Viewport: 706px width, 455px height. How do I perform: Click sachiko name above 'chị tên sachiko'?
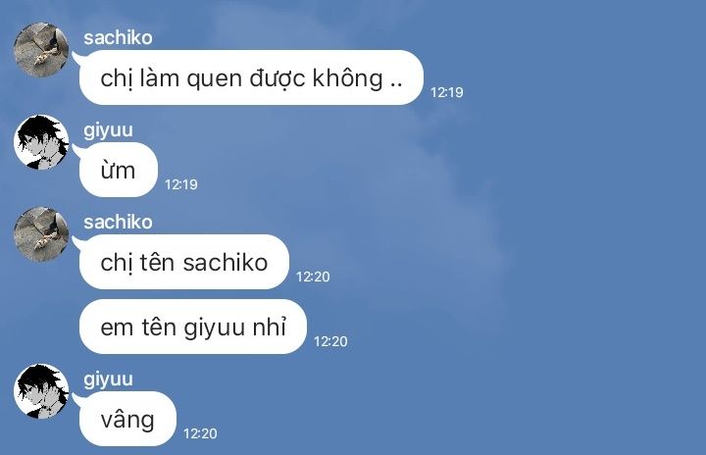(x=118, y=222)
